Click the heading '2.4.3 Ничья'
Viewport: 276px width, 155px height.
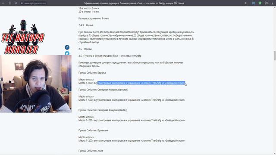[86, 25]
